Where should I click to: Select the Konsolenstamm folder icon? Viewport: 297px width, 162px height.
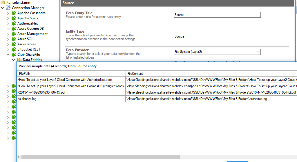coord(3,2)
